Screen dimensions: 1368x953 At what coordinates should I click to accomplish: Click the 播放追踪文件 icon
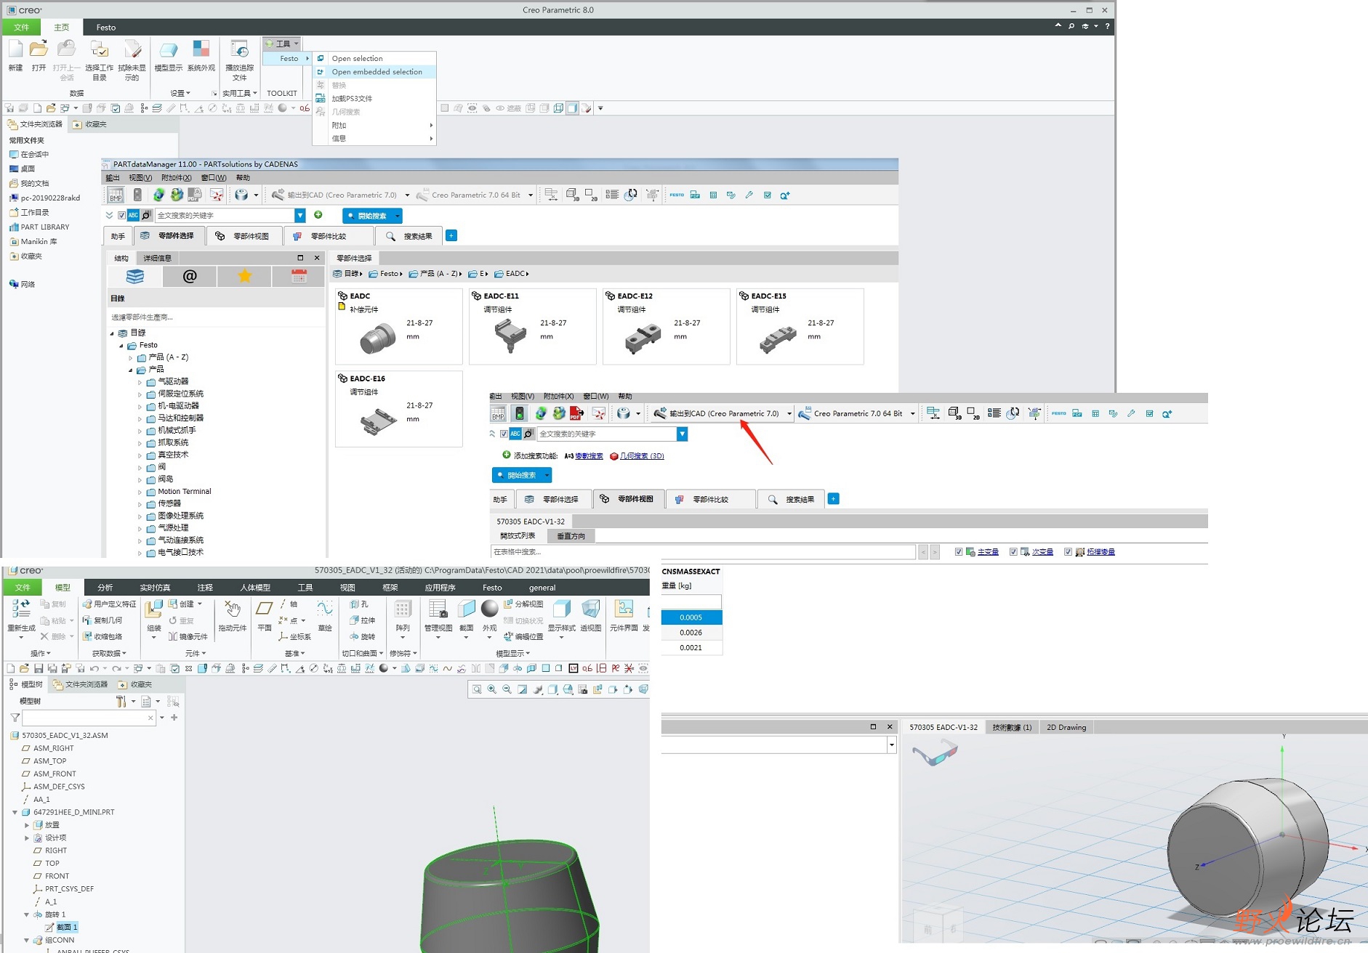[x=239, y=49]
